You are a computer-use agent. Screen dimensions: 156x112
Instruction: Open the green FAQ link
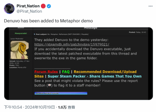pos(66,72)
